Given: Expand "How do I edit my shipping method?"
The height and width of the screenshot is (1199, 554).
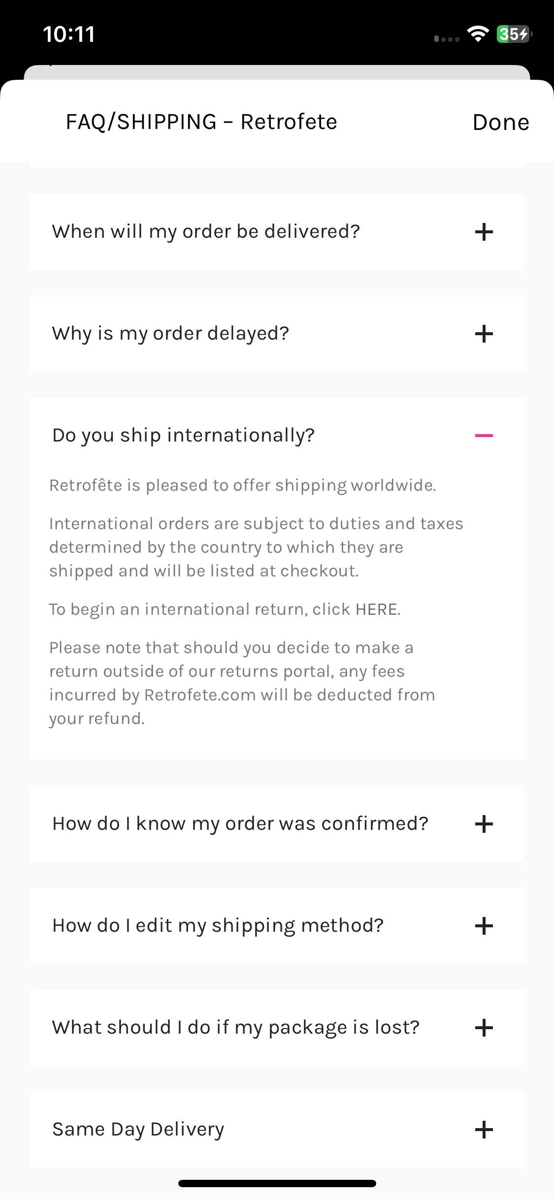Looking at the screenshot, I should point(277,925).
